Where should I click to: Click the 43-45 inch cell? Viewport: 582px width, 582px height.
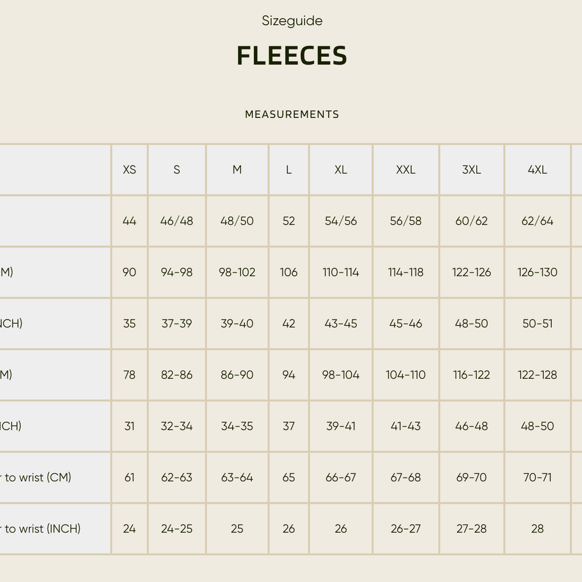coord(340,324)
